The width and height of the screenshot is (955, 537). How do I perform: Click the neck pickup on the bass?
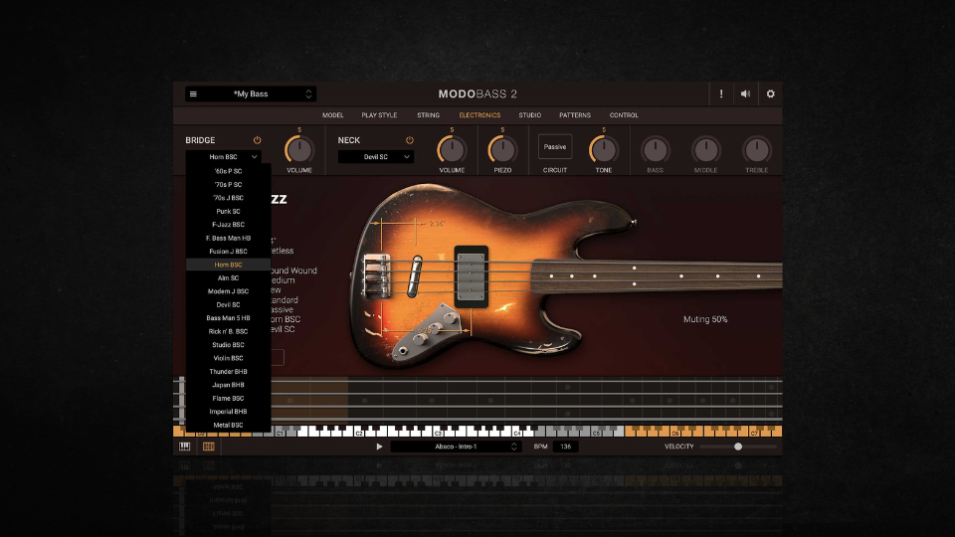click(x=471, y=276)
